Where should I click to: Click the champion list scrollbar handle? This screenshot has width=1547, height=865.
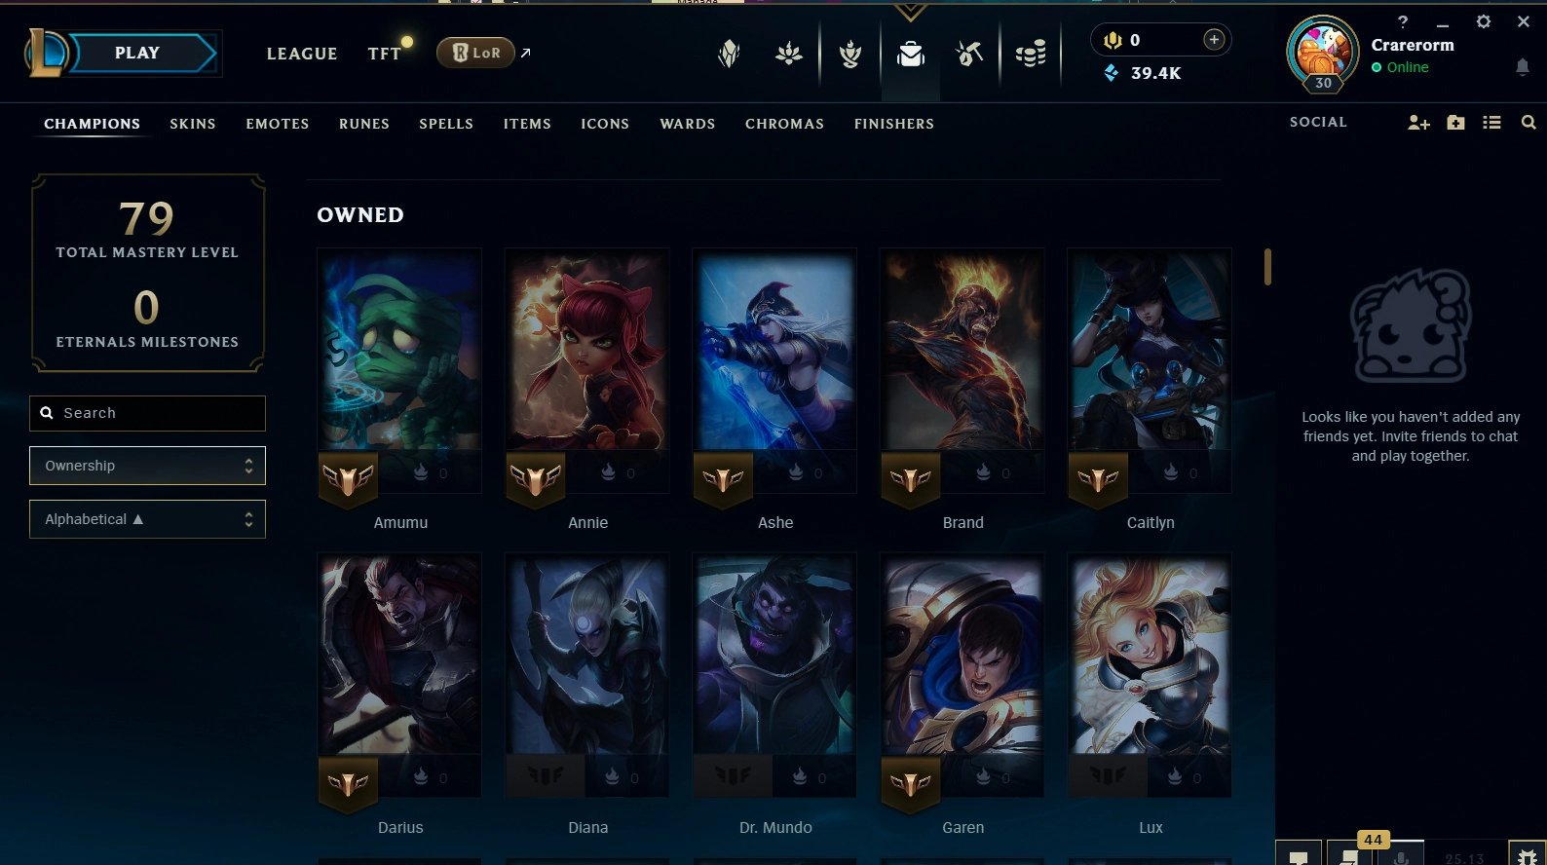click(1267, 267)
